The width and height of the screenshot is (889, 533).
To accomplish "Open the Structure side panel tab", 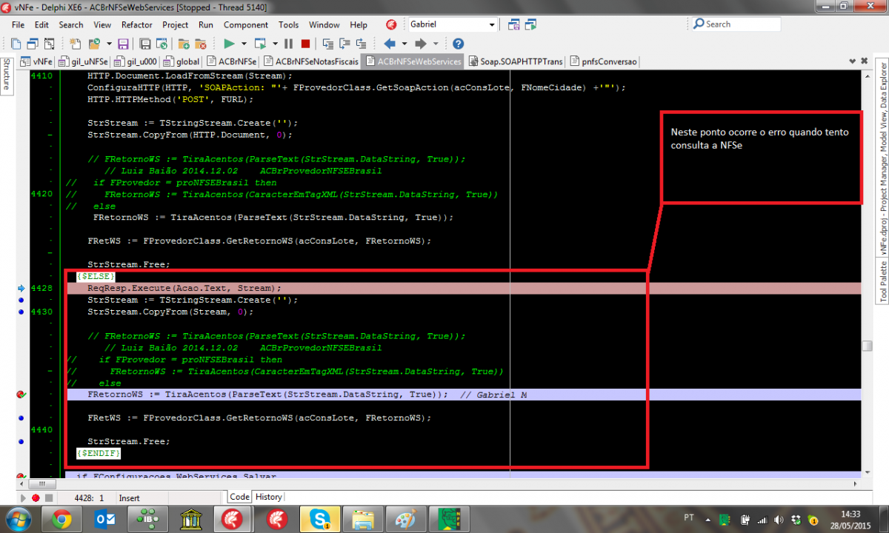I will pyautogui.click(x=6, y=75).
